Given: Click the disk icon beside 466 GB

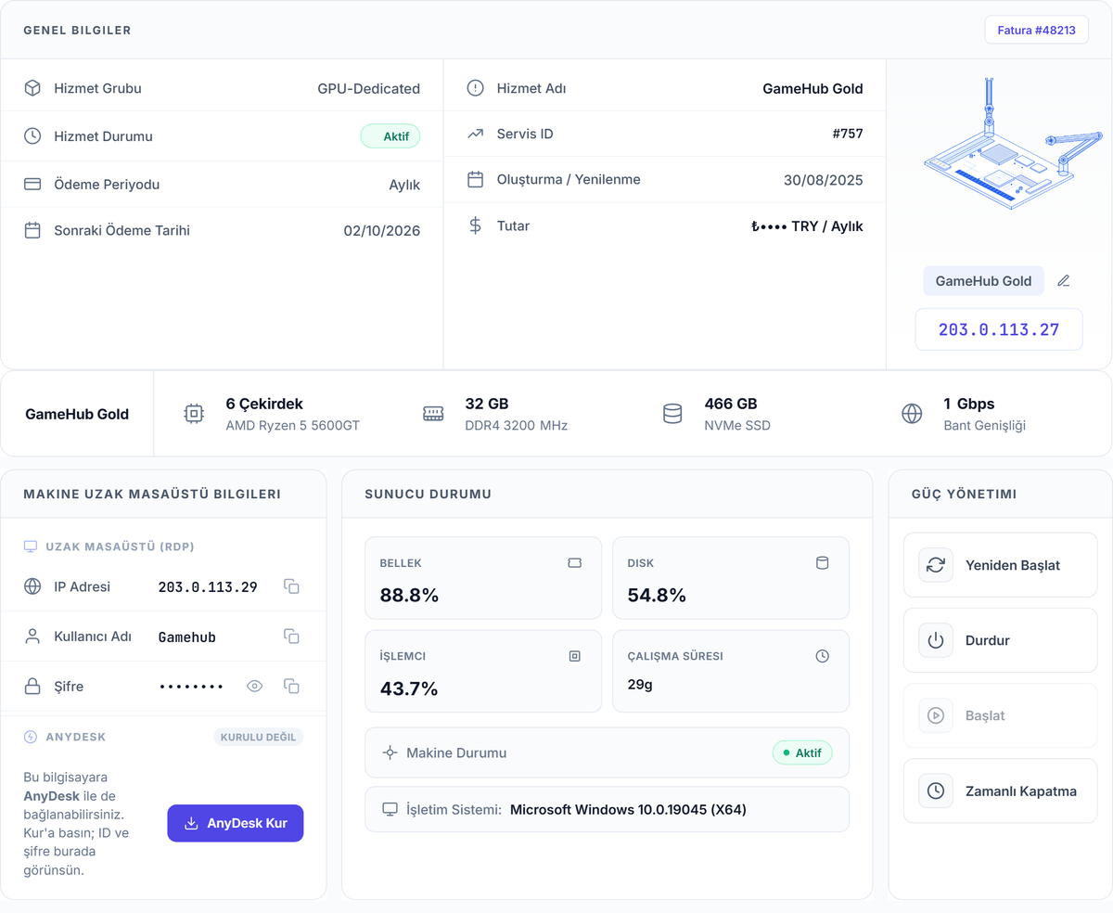Looking at the screenshot, I should point(672,414).
